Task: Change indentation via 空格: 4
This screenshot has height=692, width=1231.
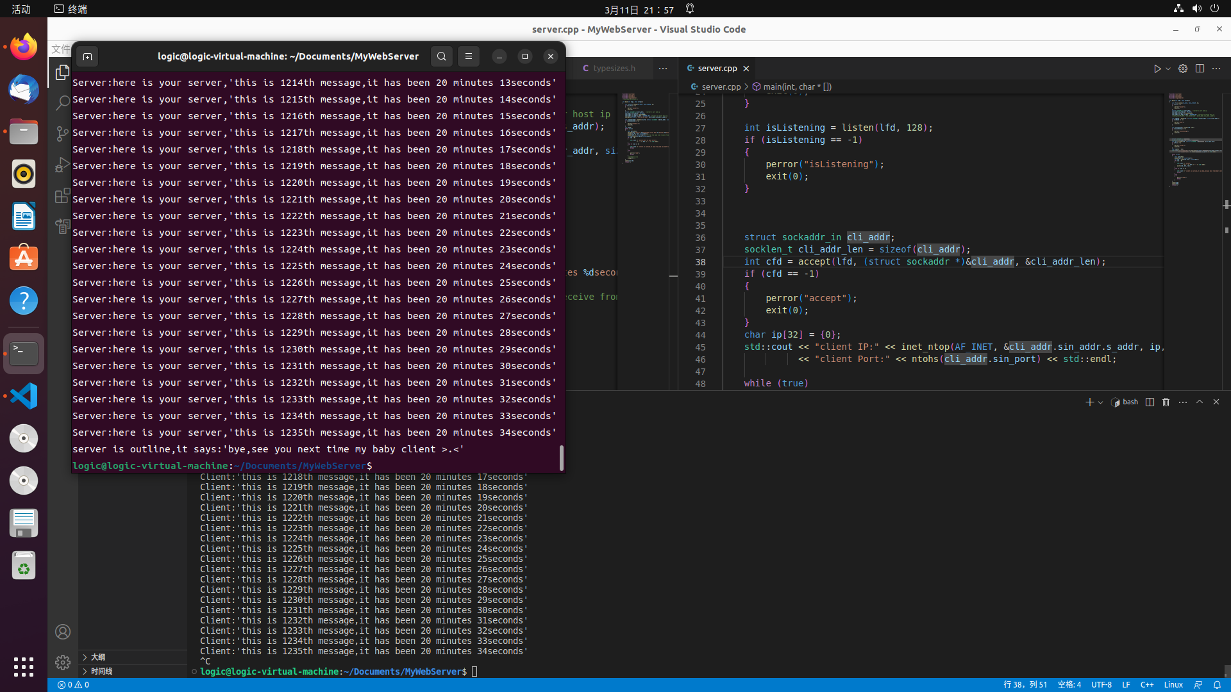Action: tap(1069, 685)
